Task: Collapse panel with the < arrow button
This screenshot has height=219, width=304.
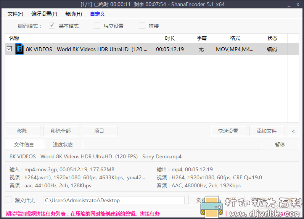Action: 293,131
